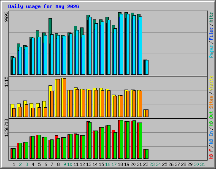Select day 17 on the x-axis
This screenshot has width=216, height=169.
pyautogui.click(x=114, y=164)
